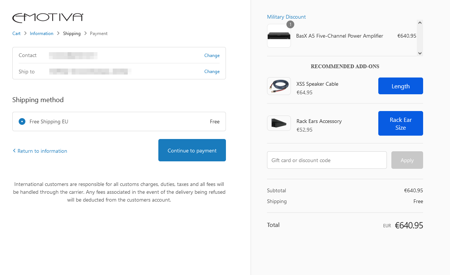Image resolution: width=450 pixels, height=275 pixels.
Task: Continue to payment
Action: point(192,150)
